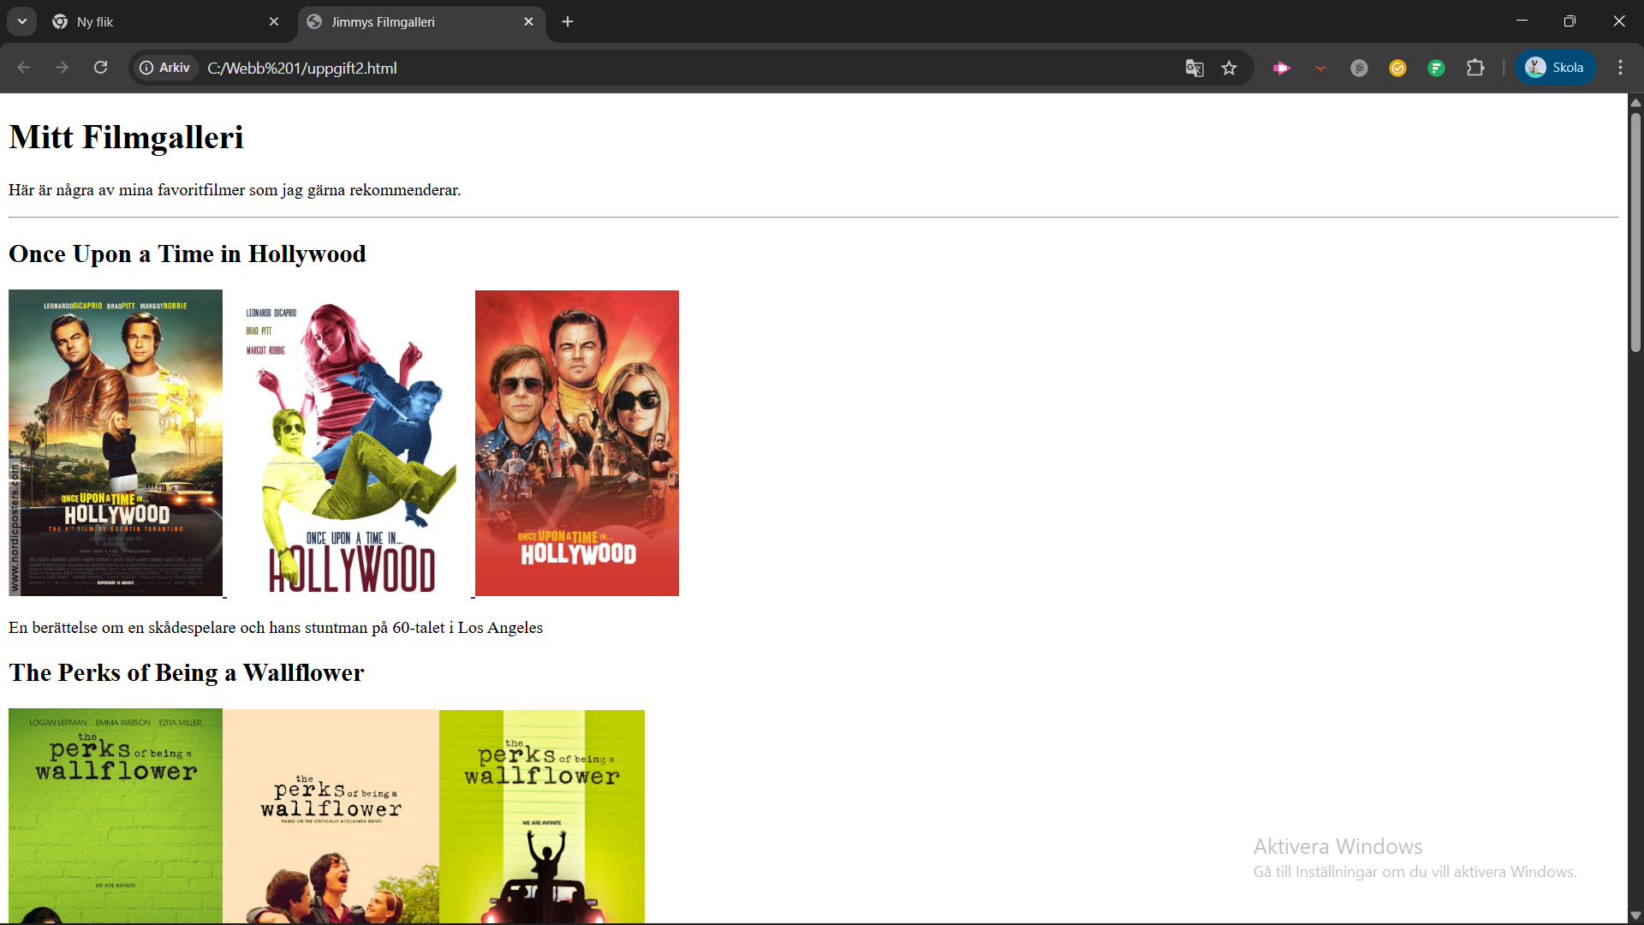Open the red Hollywood poster

[577, 443]
